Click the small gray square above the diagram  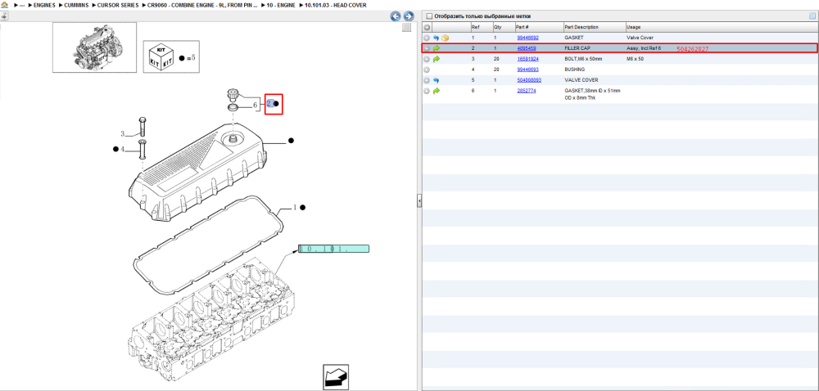coord(406,28)
